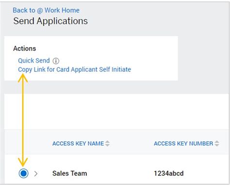Click the Quick Send action link
The height and width of the screenshot is (185, 230).
click(x=34, y=61)
